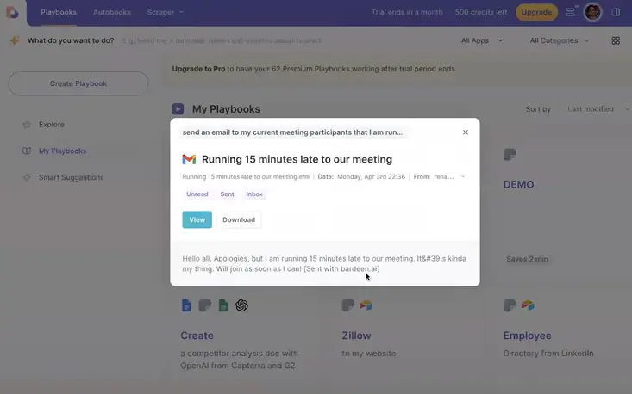This screenshot has width=632, height=394.
Task: Expand the All Apps dropdown
Action: pos(482,40)
